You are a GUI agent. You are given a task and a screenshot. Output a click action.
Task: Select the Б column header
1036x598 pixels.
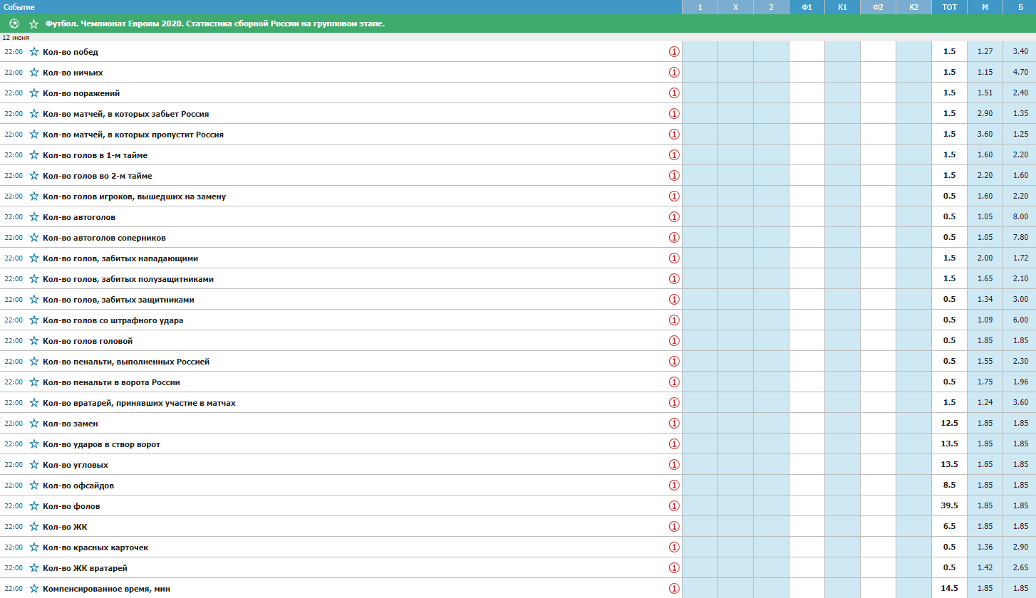point(1020,7)
